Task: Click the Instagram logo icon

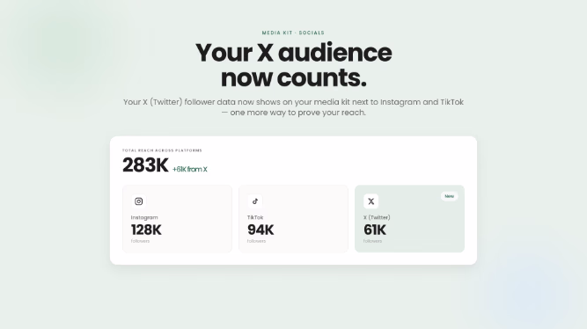Action: pos(138,201)
